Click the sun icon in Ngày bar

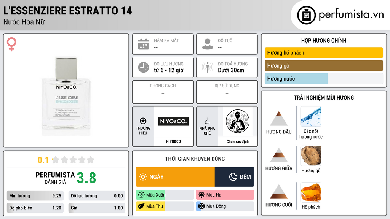pos(143,177)
